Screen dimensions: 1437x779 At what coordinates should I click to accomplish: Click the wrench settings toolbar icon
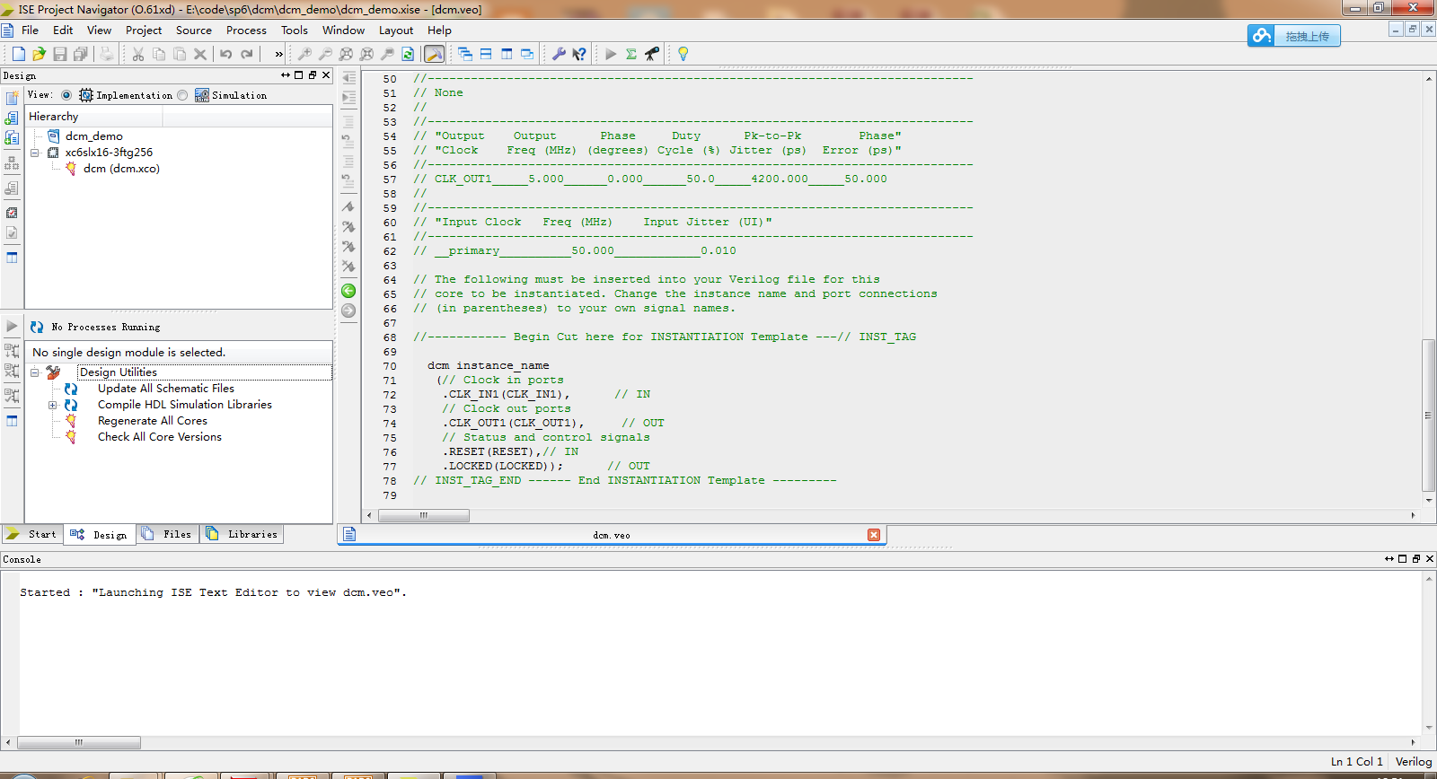(x=559, y=54)
